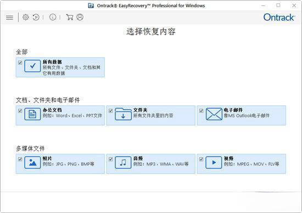The width and height of the screenshot is (302, 213).
Task: Uncheck the 所有数据 checkbox
Action: (x=20, y=63)
